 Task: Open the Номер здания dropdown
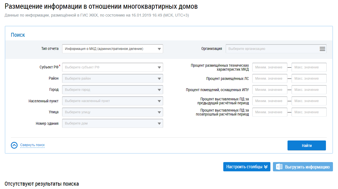click(112, 123)
